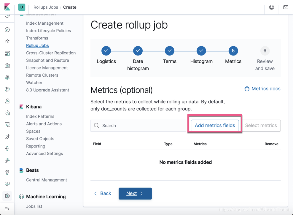
Task: Open Alerts and Actions
Action: pos(44,124)
